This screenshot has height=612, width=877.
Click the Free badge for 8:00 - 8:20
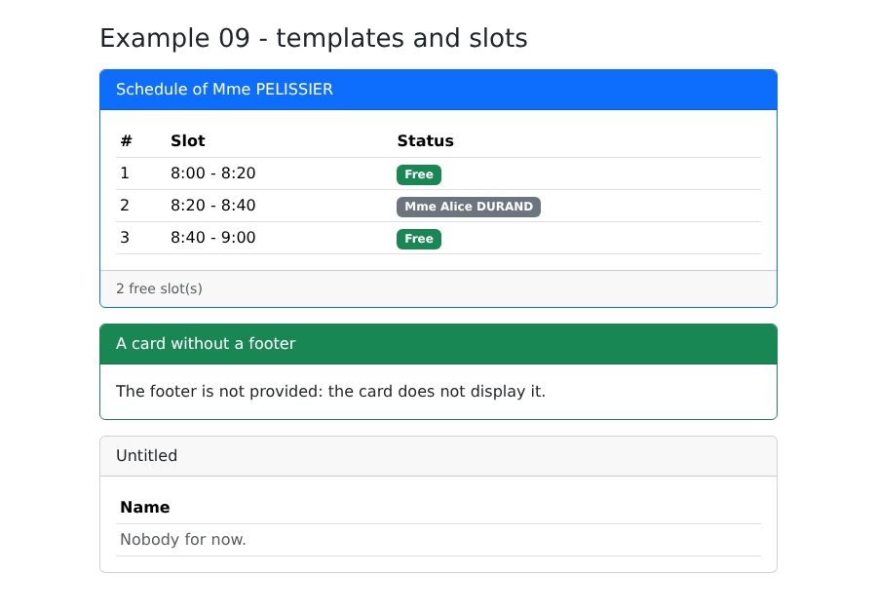pyautogui.click(x=419, y=174)
